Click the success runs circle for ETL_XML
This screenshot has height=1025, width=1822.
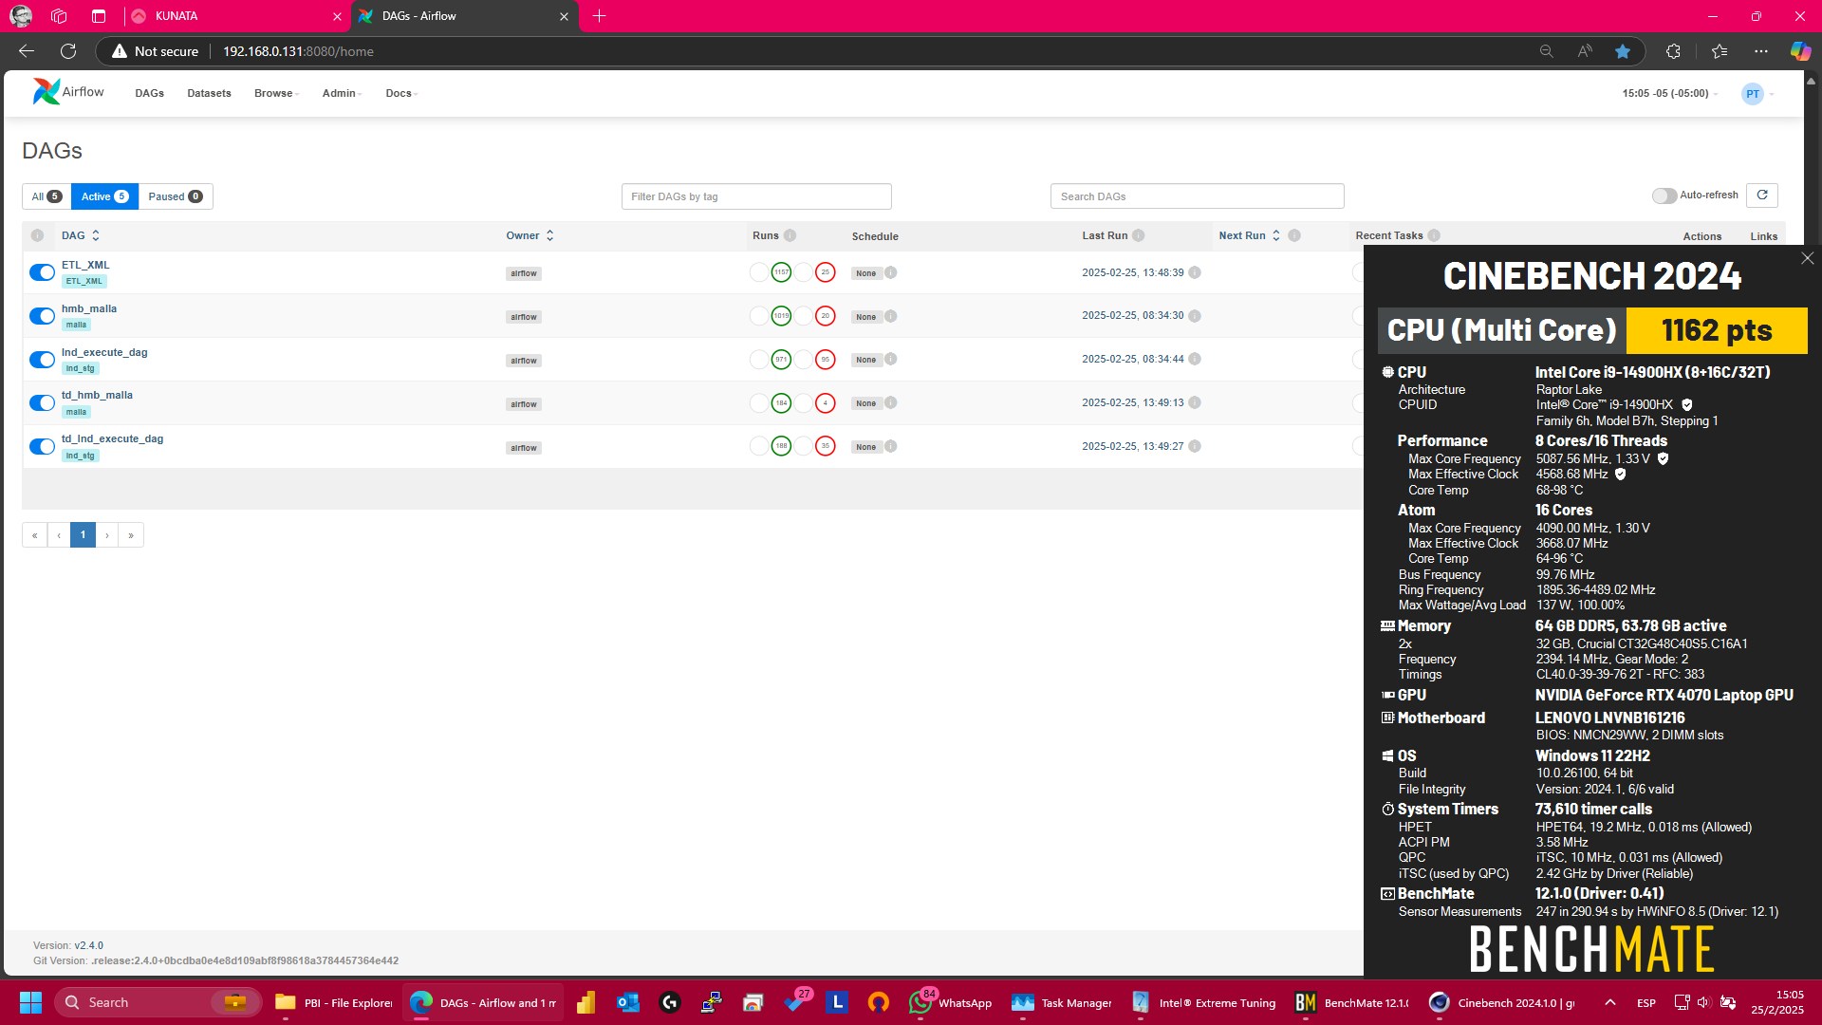tap(781, 272)
